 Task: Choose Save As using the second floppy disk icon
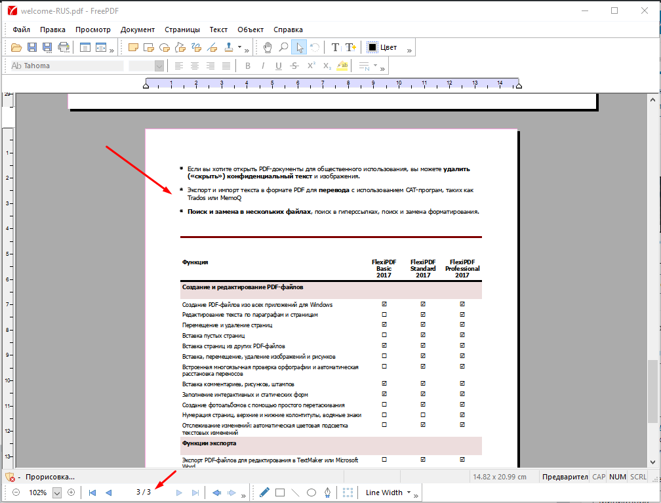click(x=47, y=47)
